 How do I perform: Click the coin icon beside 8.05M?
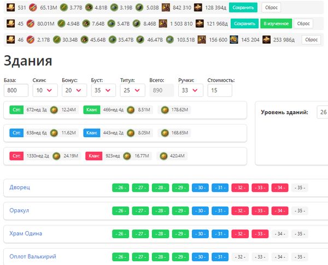131,133
